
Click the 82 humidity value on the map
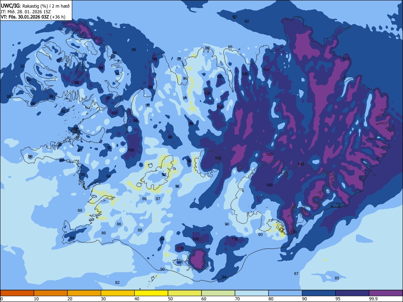[117, 283]
